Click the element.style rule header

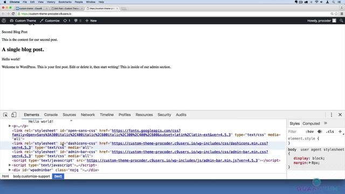tap(303, 138)
